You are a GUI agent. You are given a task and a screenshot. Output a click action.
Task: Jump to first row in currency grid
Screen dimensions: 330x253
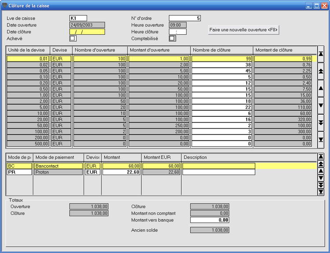click(321, 54)
